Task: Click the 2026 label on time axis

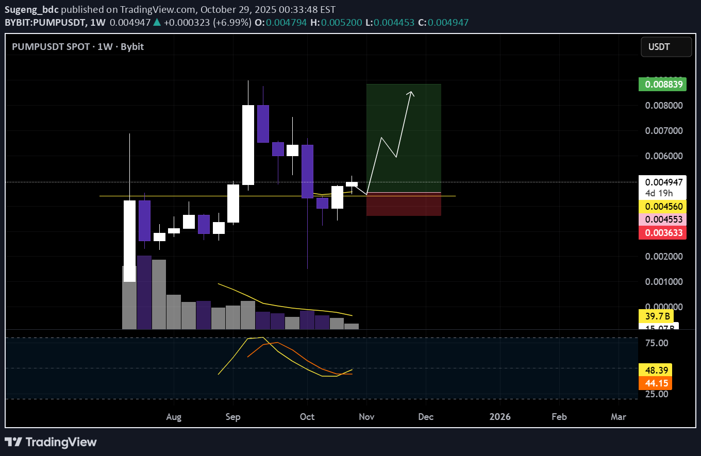Action: [499, 417]
